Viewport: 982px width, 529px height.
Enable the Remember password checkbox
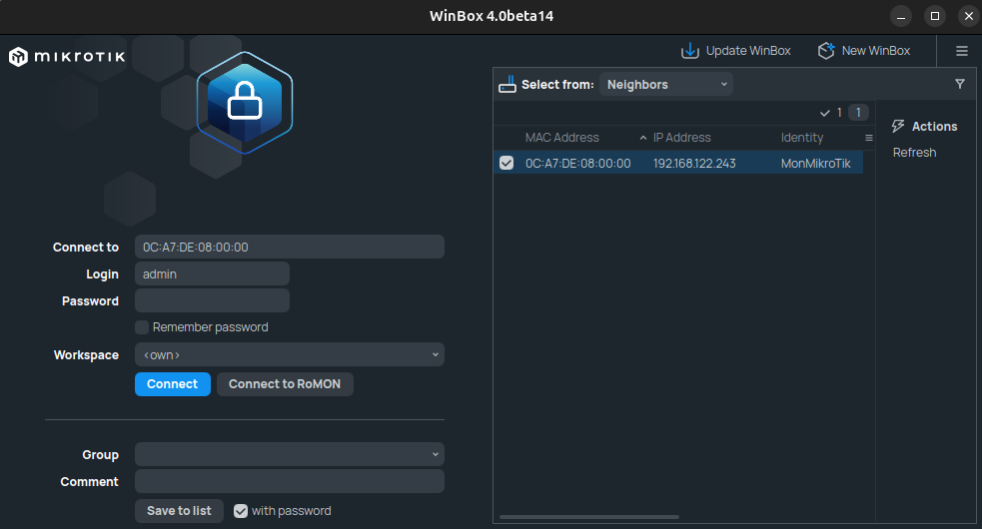(142, 327)
